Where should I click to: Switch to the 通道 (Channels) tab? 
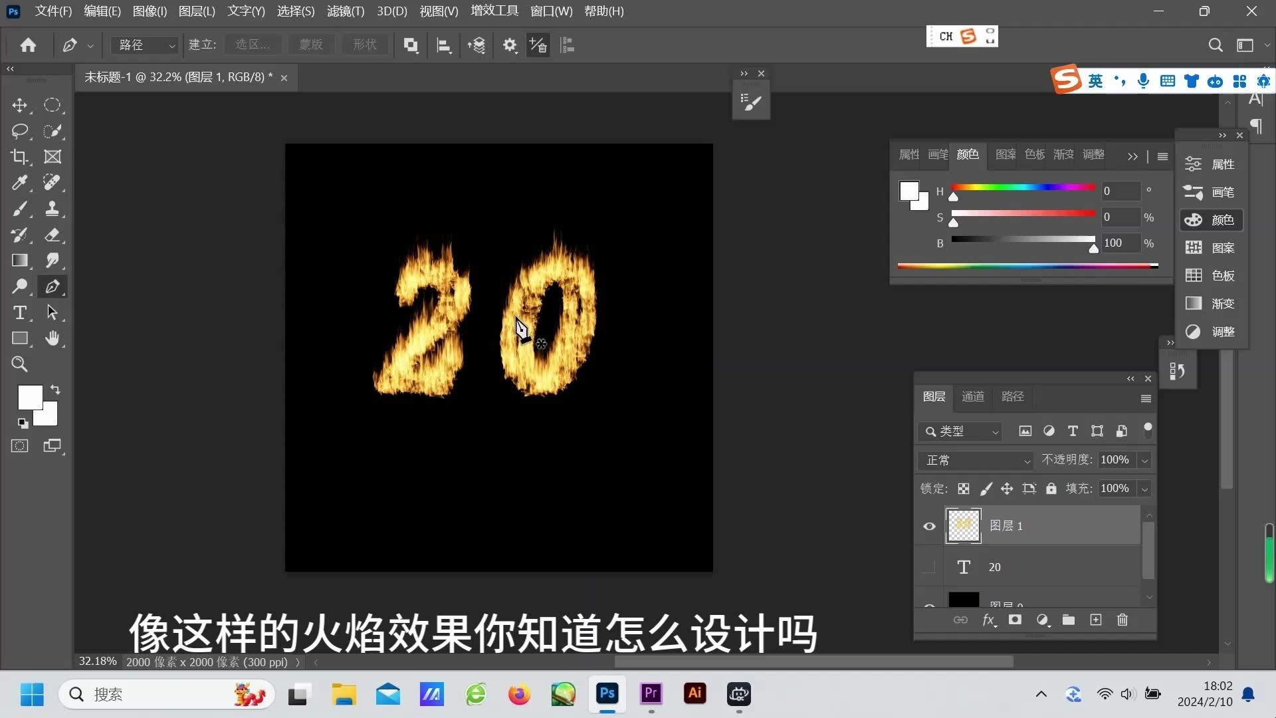(x=972, y=397)
